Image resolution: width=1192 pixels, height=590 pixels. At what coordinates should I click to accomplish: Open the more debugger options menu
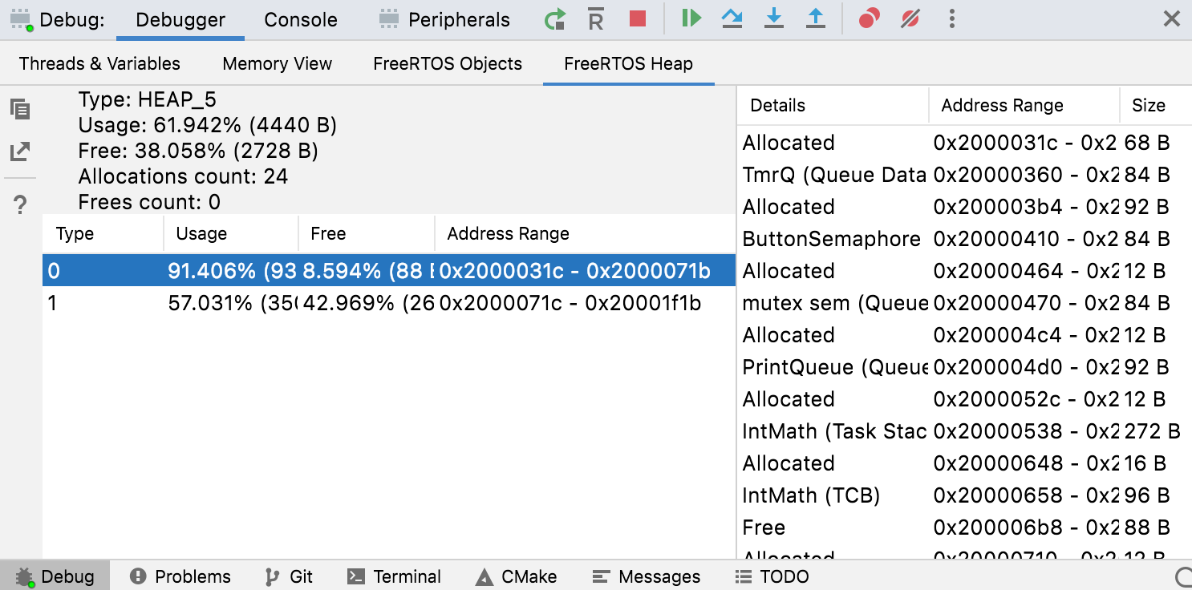tap(951, 18)
